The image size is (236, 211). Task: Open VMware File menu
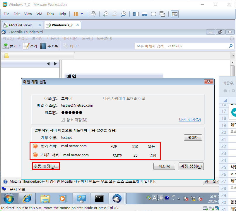point(6,14)
